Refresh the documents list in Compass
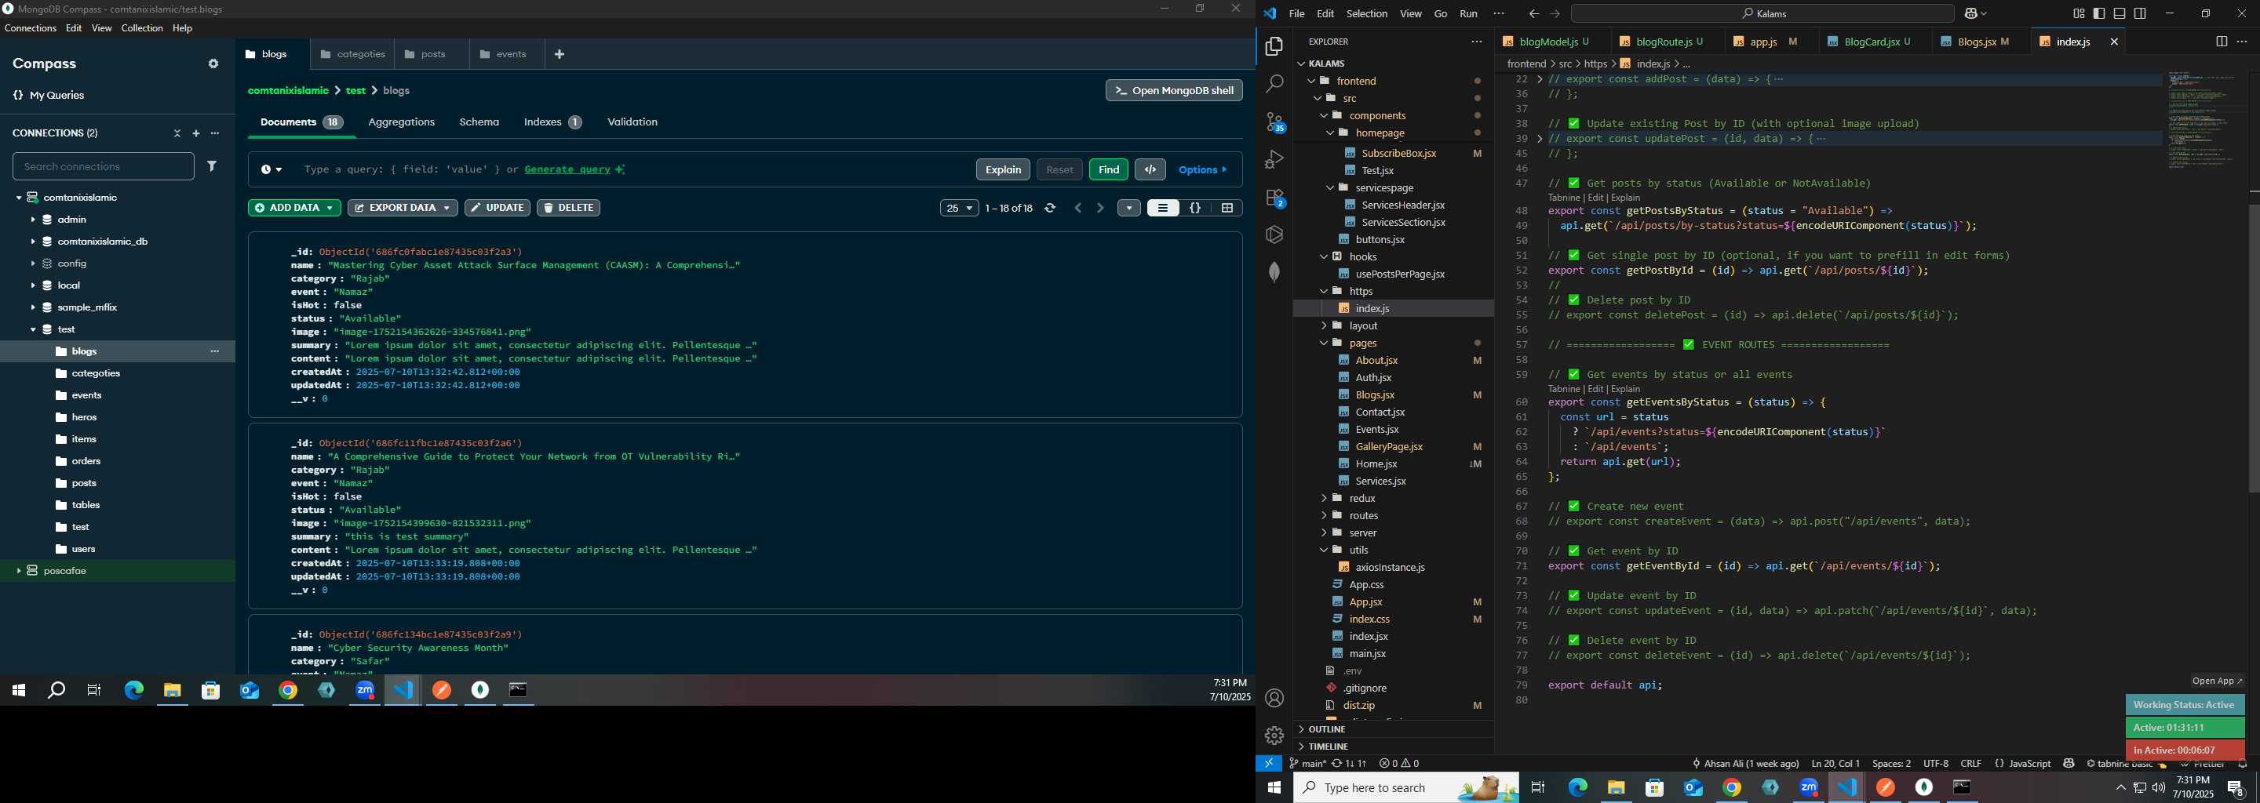The image size is (2260, 803). point(1050,208)
